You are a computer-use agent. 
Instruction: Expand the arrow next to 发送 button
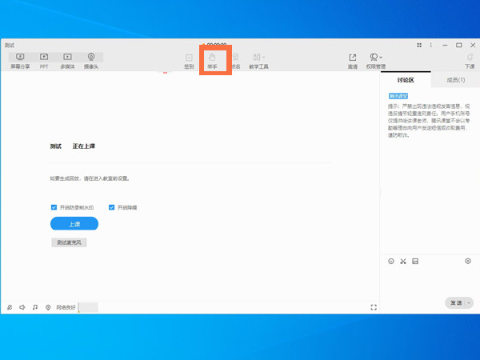469,303
